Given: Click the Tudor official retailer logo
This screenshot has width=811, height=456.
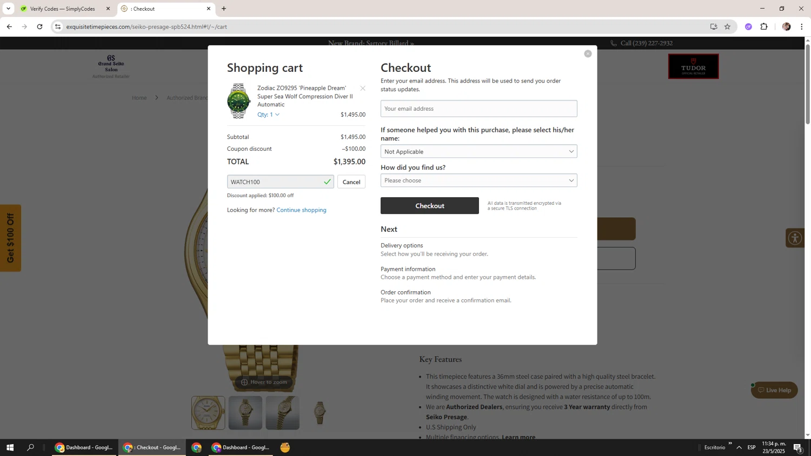Looking at the screenshot, I should (693, 66).
